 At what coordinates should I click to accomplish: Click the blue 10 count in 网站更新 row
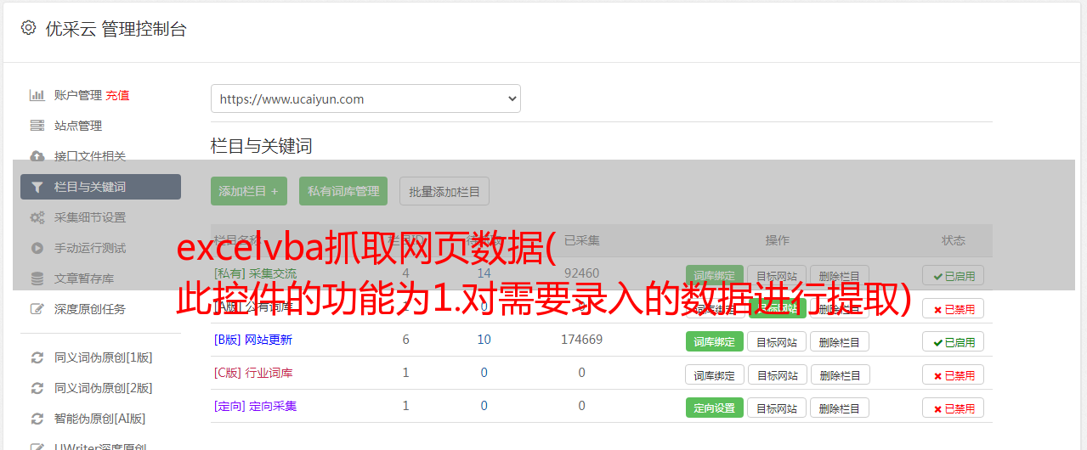[x=484, y=340]
